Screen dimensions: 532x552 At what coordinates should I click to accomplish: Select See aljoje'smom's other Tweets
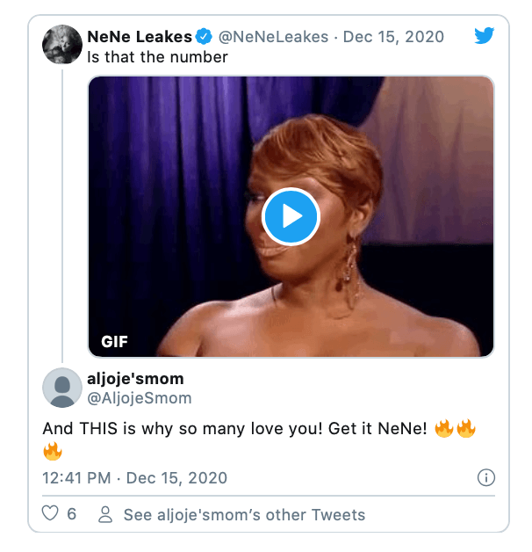coord(244,515)
